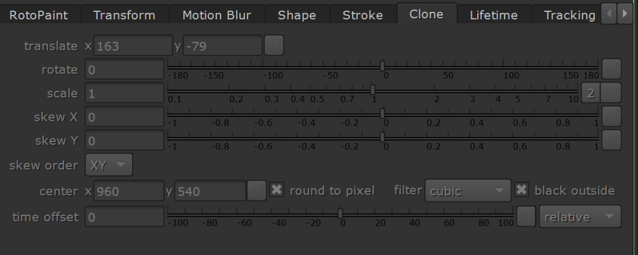Click the tab bar's right arrow

click(x=625, y=14)
